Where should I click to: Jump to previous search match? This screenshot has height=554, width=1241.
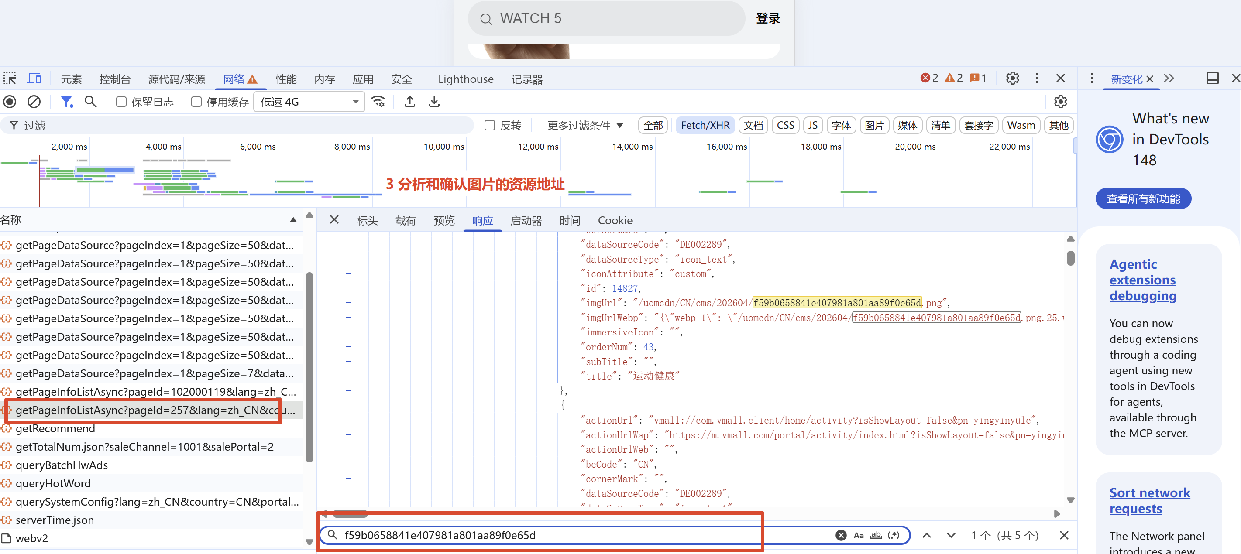pyautogui.click(x=926, y=535)
